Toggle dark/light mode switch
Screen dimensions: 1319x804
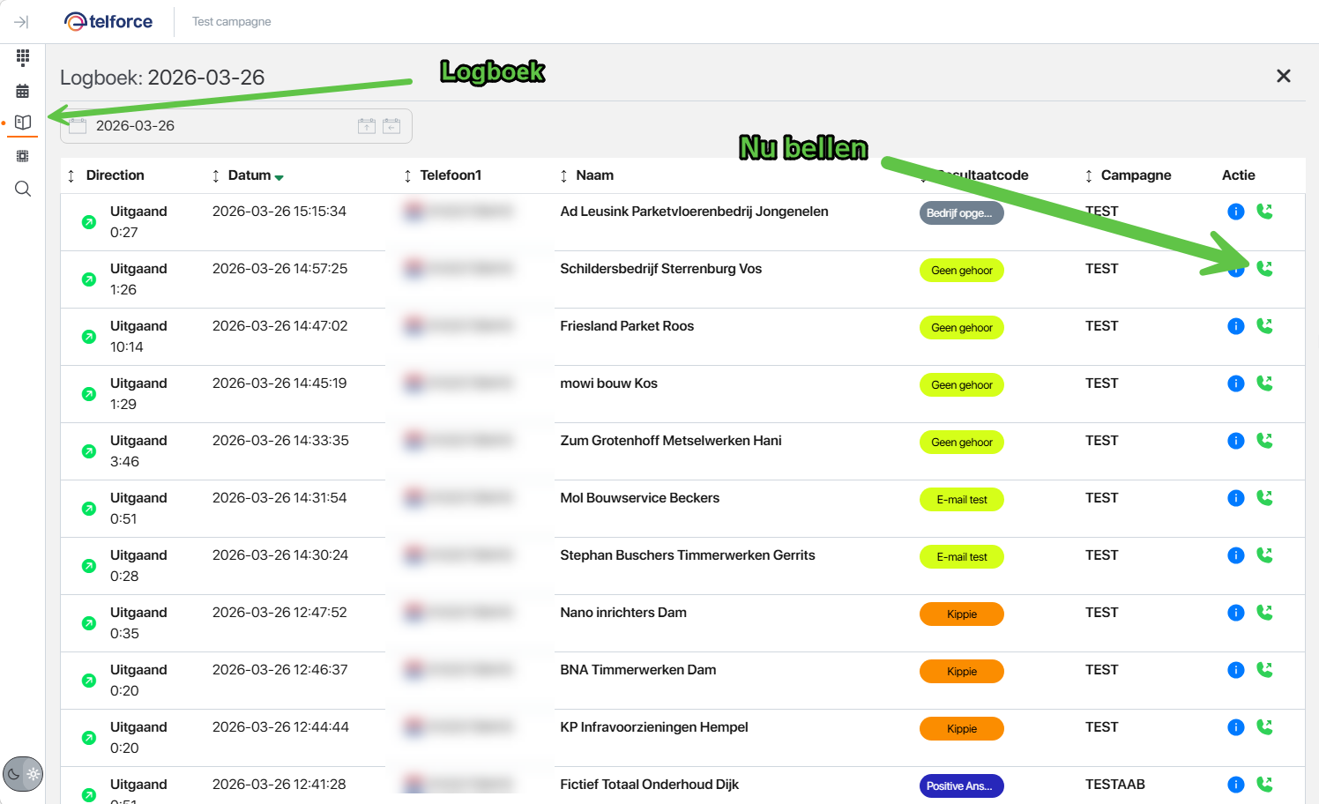(x=23, y=775)
